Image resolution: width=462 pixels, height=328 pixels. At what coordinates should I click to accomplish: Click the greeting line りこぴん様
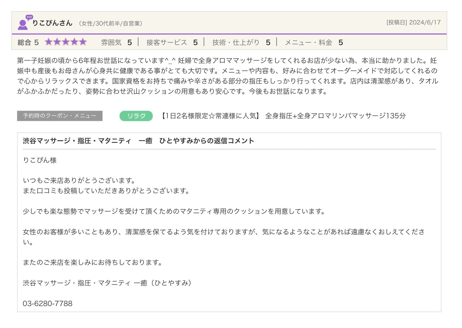[40, 160]
